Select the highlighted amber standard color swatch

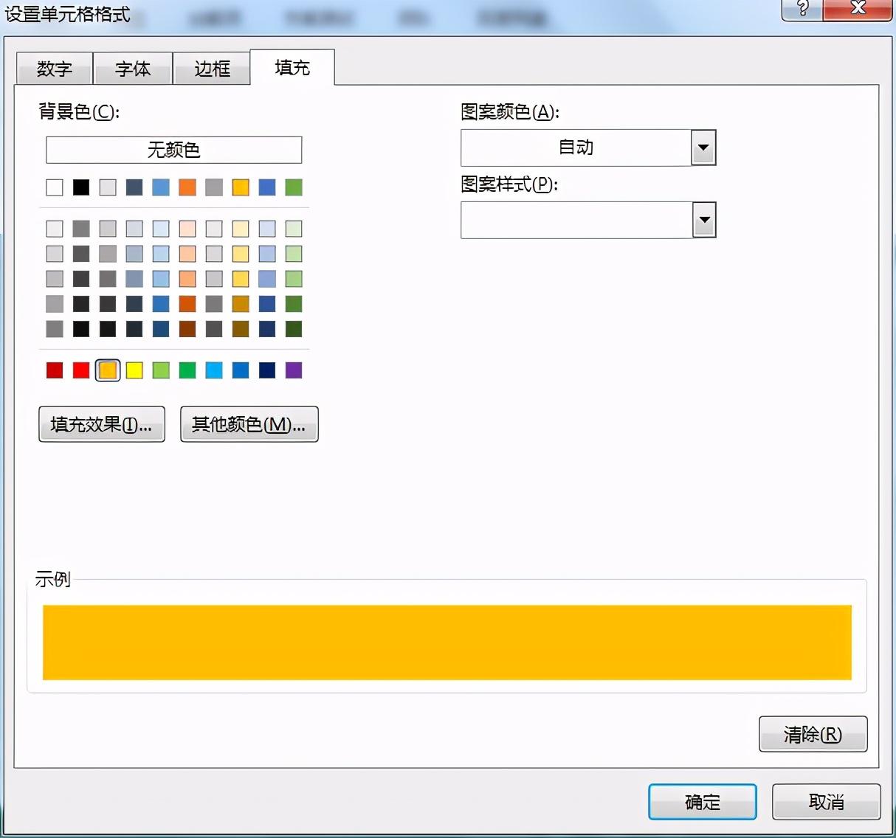point(108,370)
